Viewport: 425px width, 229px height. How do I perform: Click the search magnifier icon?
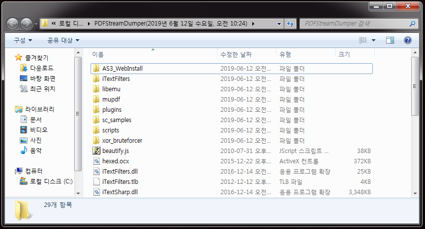pyautogui.click(x=412, y=24)
